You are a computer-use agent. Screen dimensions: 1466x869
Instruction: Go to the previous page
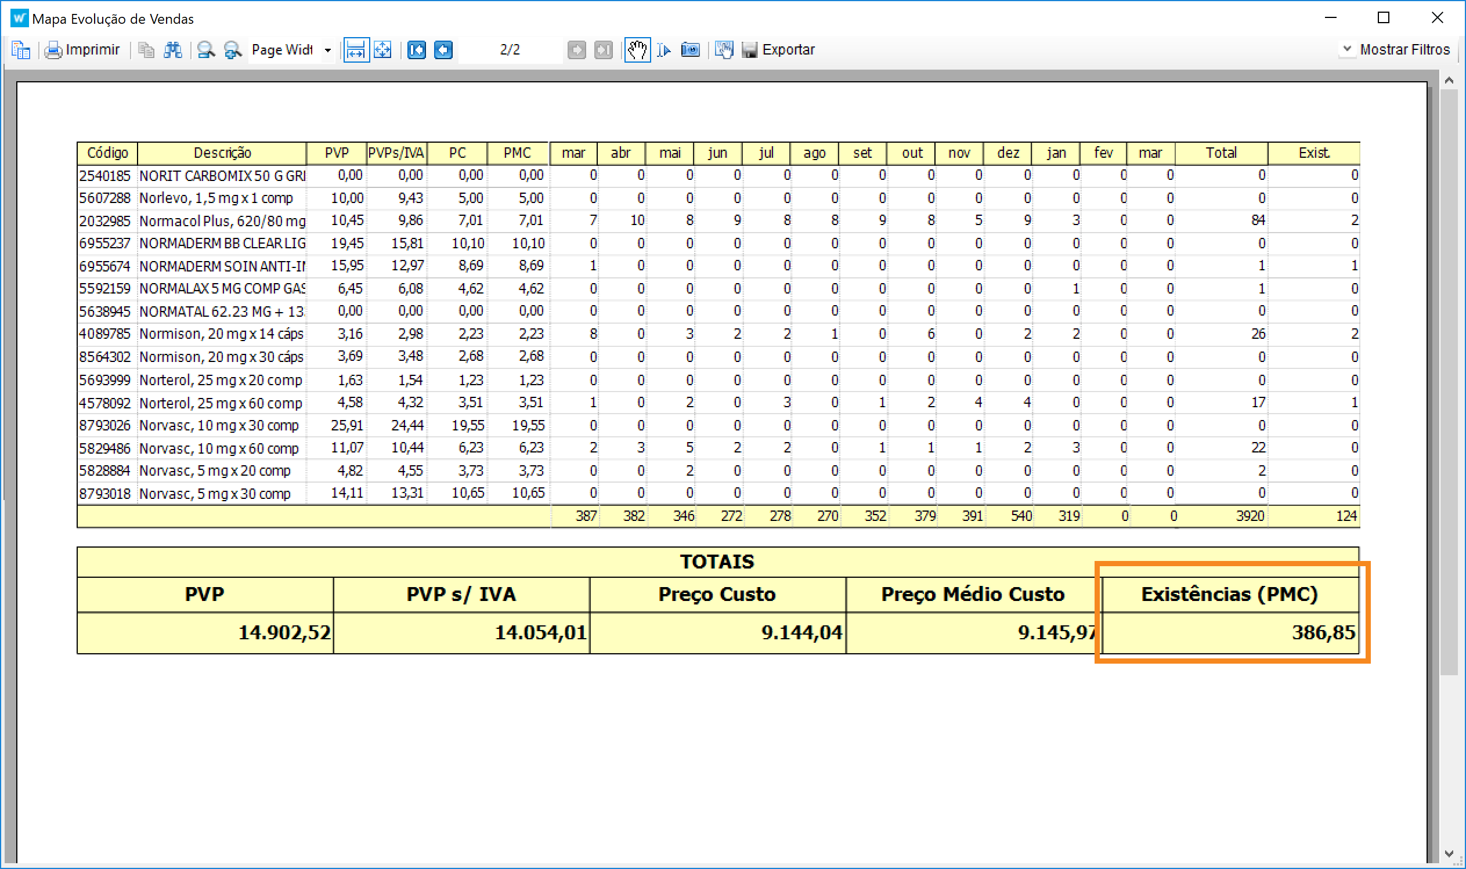443,50
